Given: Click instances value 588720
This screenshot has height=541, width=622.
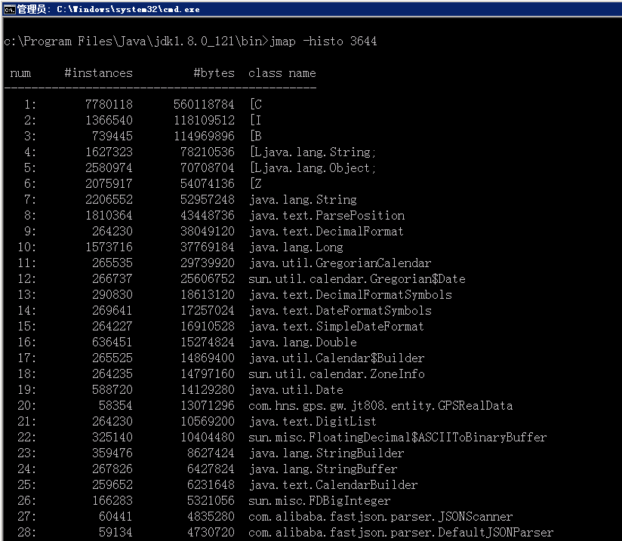Looking at the screenshot, I should [112, 390].
